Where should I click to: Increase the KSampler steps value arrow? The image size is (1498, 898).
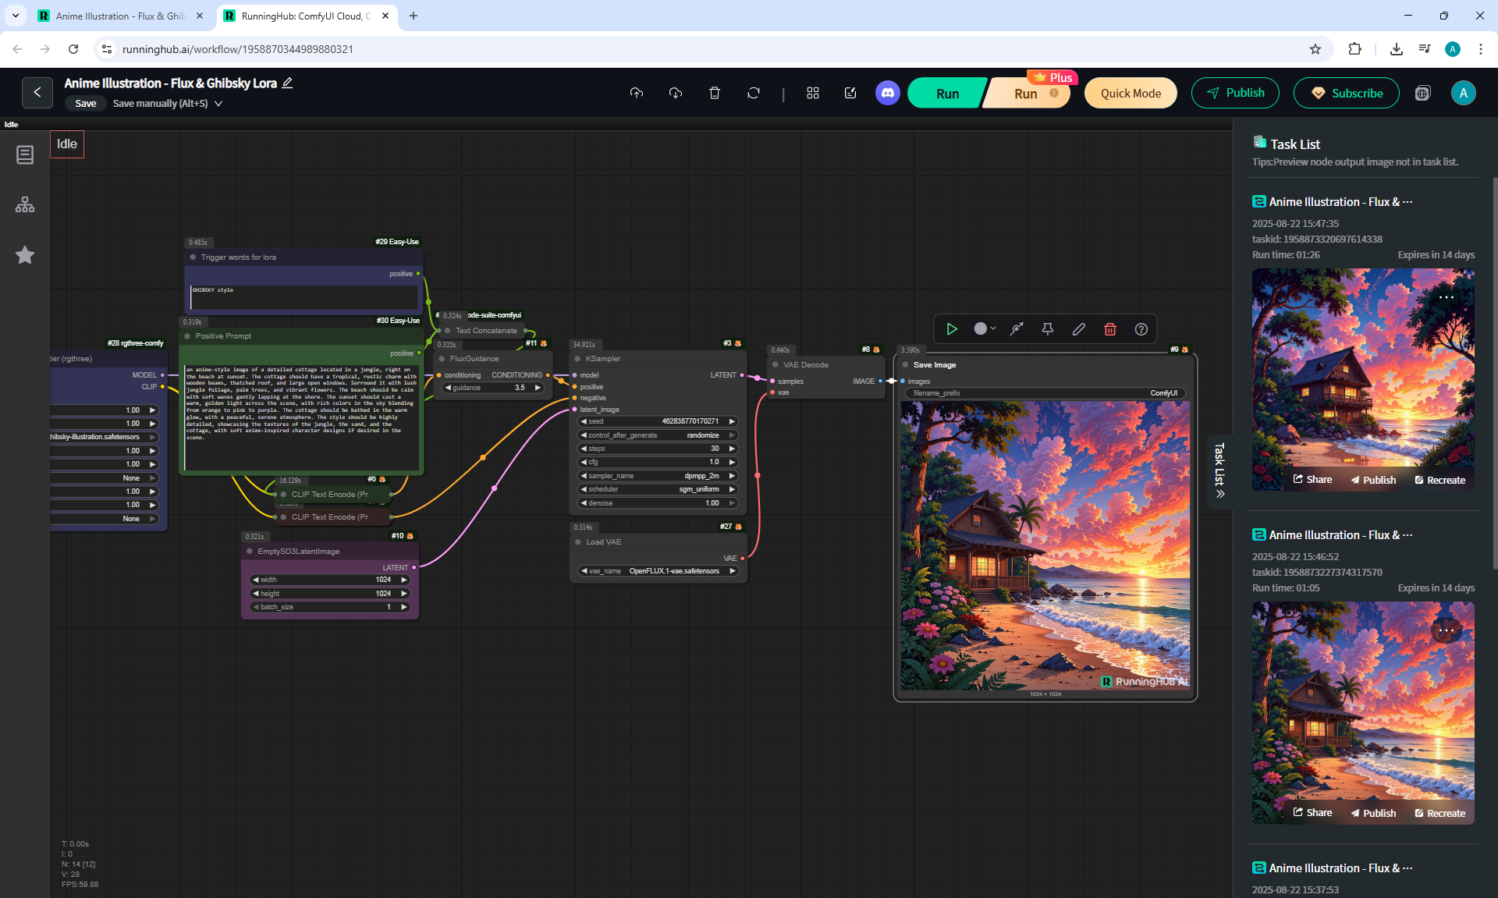pyautogui.click(x=732, y=449)
